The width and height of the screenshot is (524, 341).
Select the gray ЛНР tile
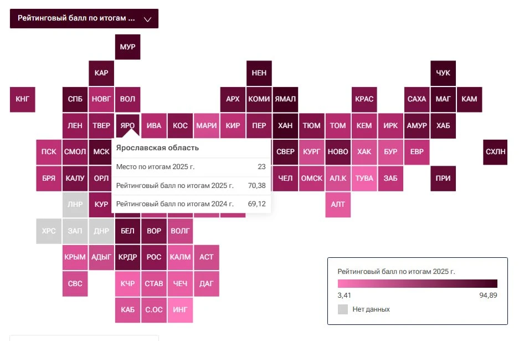click(x=75, y=205)
